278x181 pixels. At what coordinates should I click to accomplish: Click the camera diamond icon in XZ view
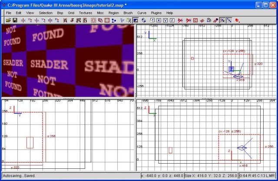[x=242, y=148]
